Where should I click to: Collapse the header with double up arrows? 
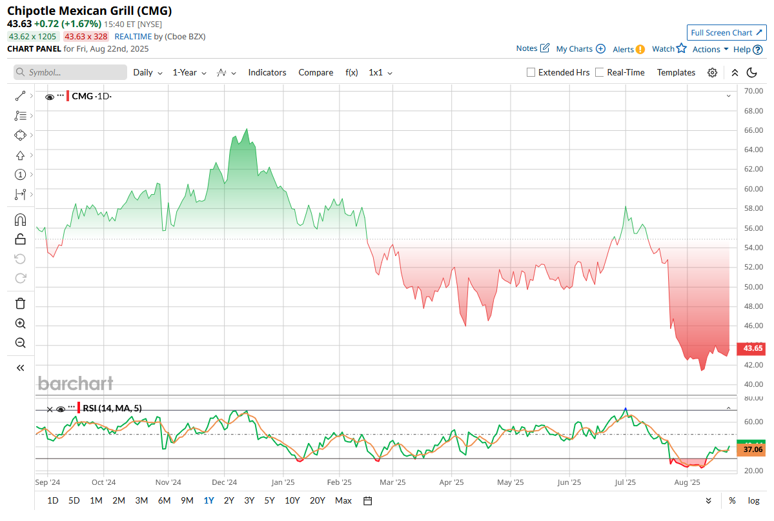click(735, 72)
